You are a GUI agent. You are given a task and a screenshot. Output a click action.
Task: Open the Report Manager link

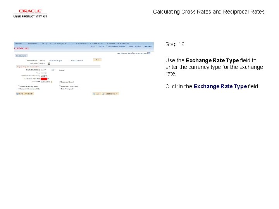(55, 61)
